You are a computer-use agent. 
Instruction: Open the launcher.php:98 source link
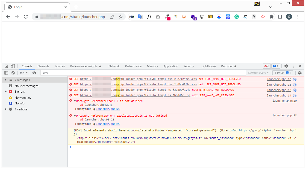pyautogui.click(x=284, y=116)
